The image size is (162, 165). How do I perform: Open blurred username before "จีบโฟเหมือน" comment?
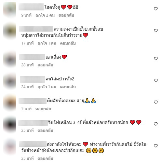pyautogui.click(x=33, y=123)
